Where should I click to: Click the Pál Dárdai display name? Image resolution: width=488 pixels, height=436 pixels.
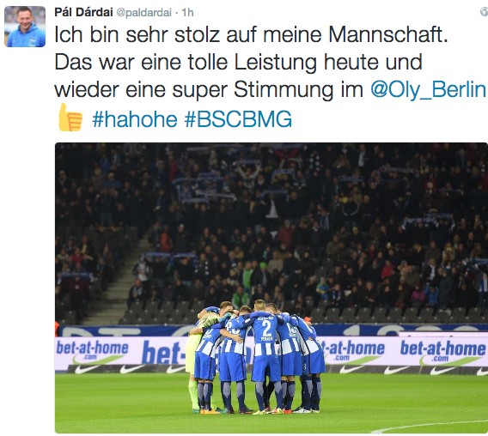[83, 12]
